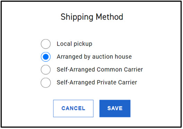Switch shipping to the first empty radio circle
The image size is (183, 129).
[45, 44]
